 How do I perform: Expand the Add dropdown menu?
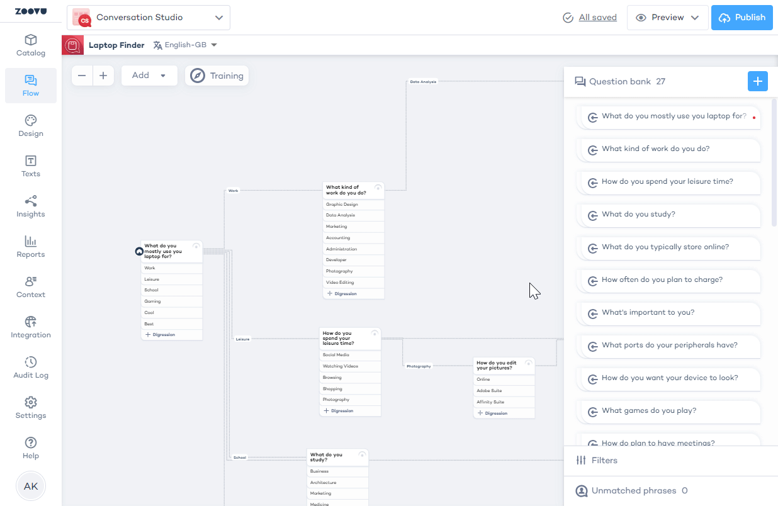pos(149,76)
